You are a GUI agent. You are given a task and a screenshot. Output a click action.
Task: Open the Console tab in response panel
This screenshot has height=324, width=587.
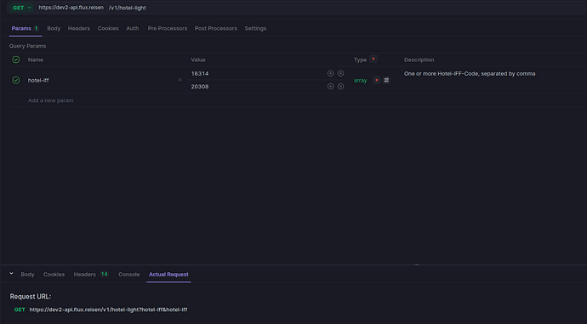128,274
